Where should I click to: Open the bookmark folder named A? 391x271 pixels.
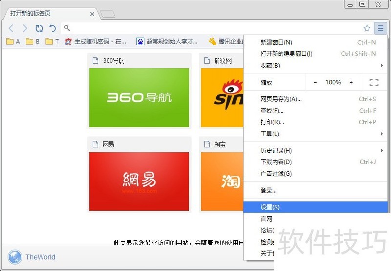[x=13, y=42]
